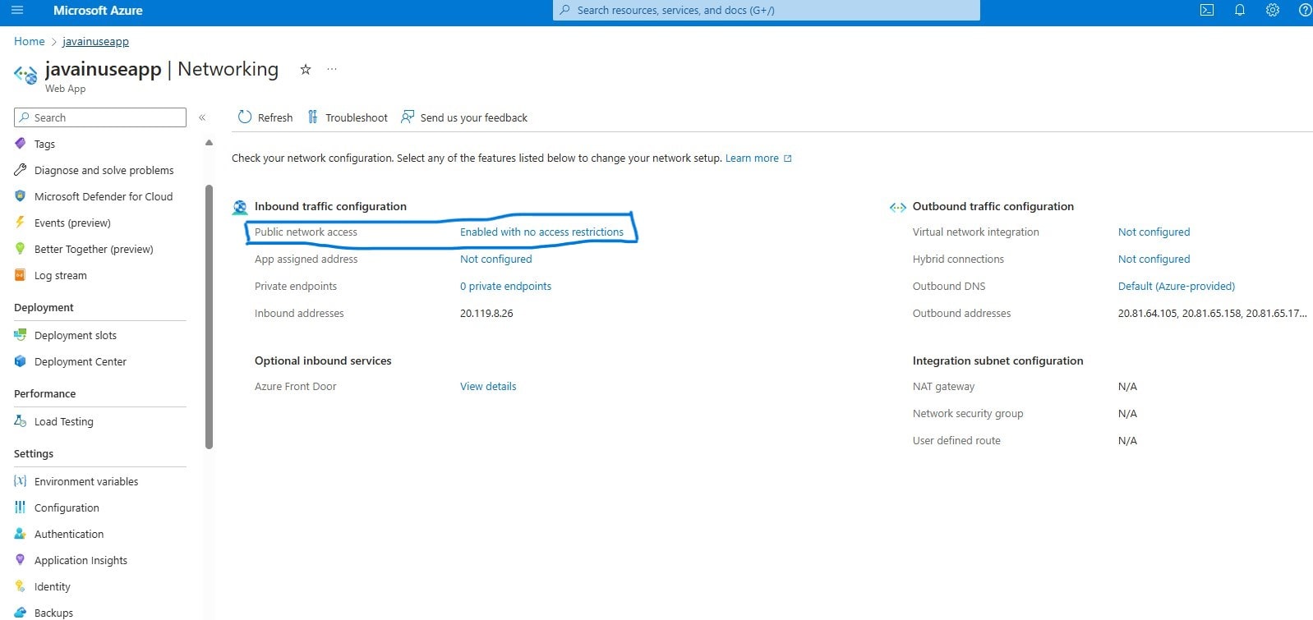Open Authentication settings

pyautogui.click(x=69, y=534)
